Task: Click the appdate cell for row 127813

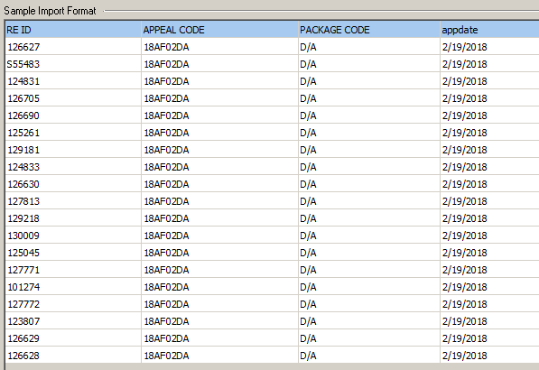Action: click(489, 201)
